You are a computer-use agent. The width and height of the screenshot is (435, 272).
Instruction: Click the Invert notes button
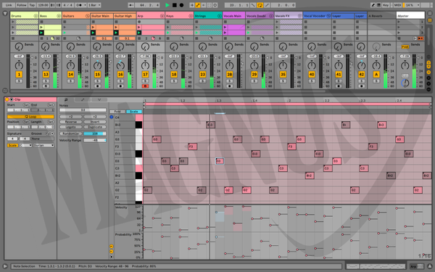pos(95,122)
